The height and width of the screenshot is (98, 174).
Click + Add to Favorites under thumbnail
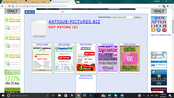click(39, 36)
